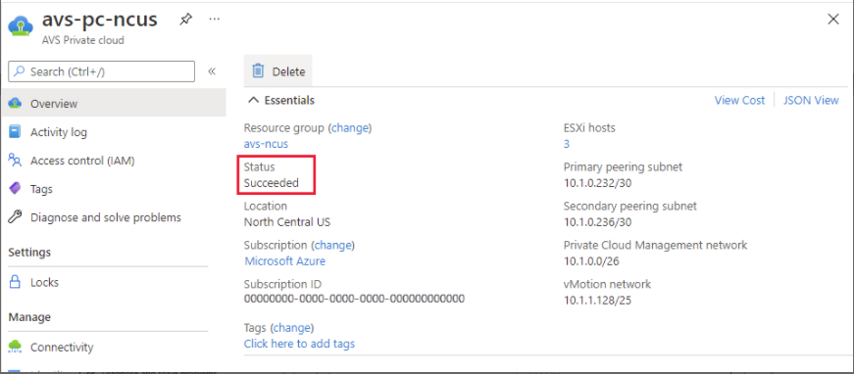
Task: Click the vMotion network label
Action: tap(607, 284)
